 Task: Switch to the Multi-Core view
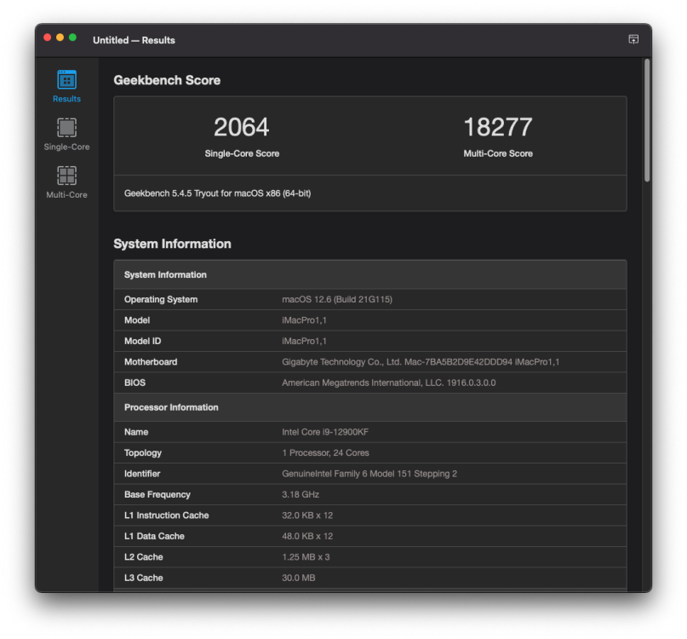point(66,182)
